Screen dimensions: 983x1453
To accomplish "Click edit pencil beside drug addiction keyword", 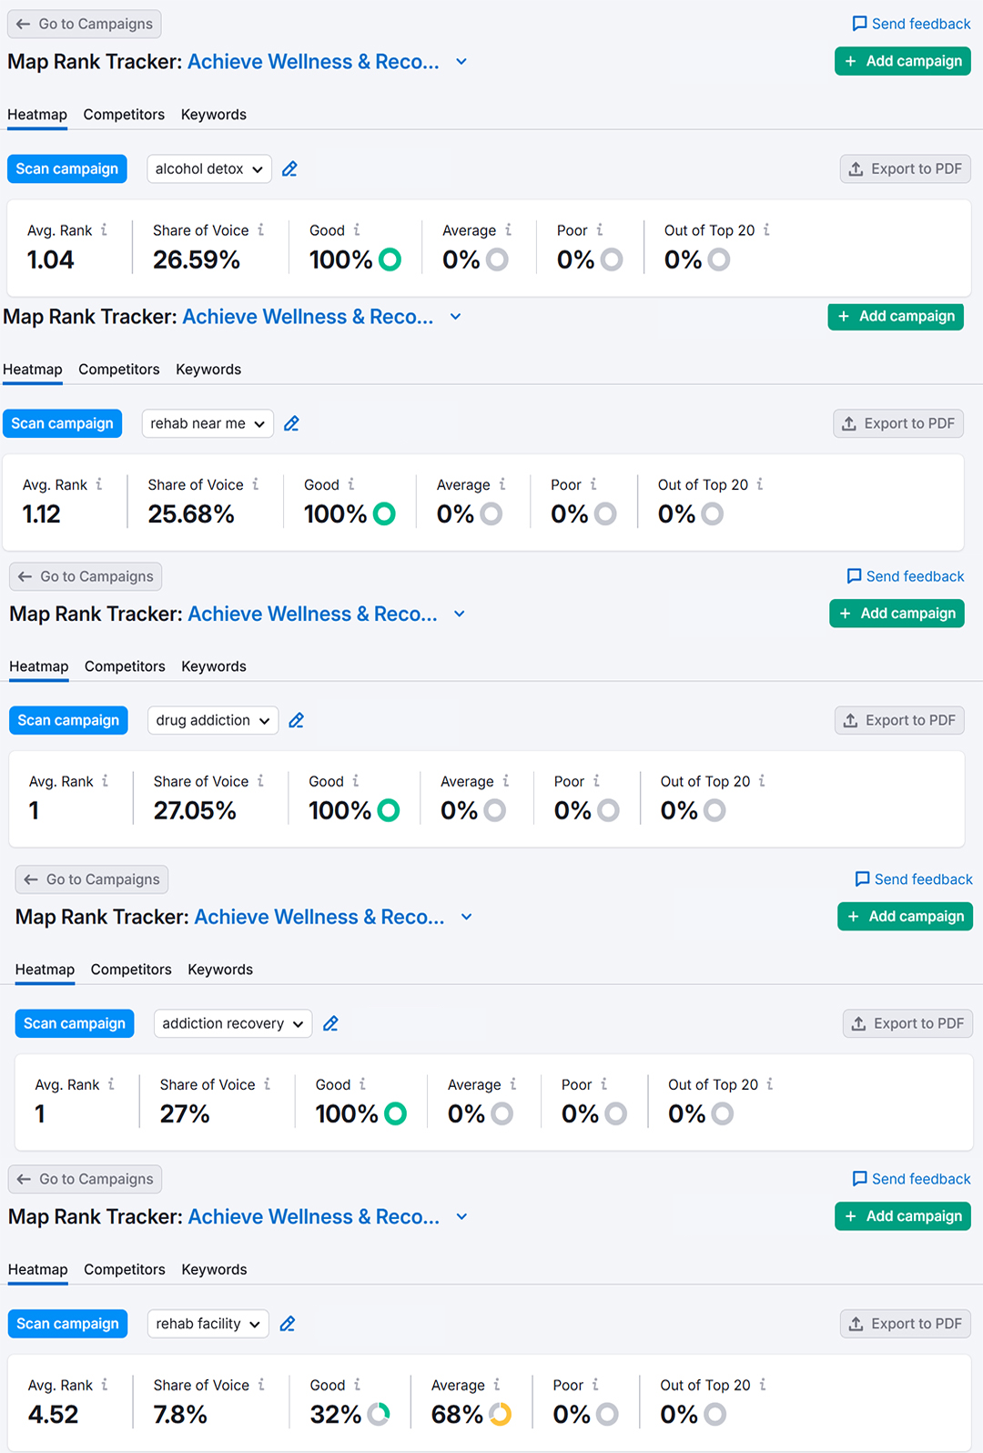I will click(x=296, y=721).
